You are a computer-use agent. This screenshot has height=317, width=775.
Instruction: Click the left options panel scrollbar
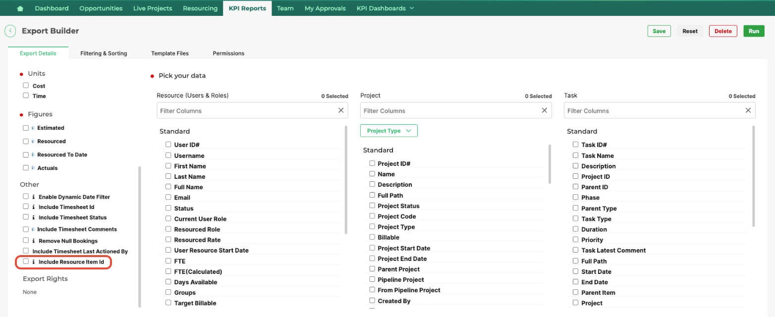coord(139,237)
